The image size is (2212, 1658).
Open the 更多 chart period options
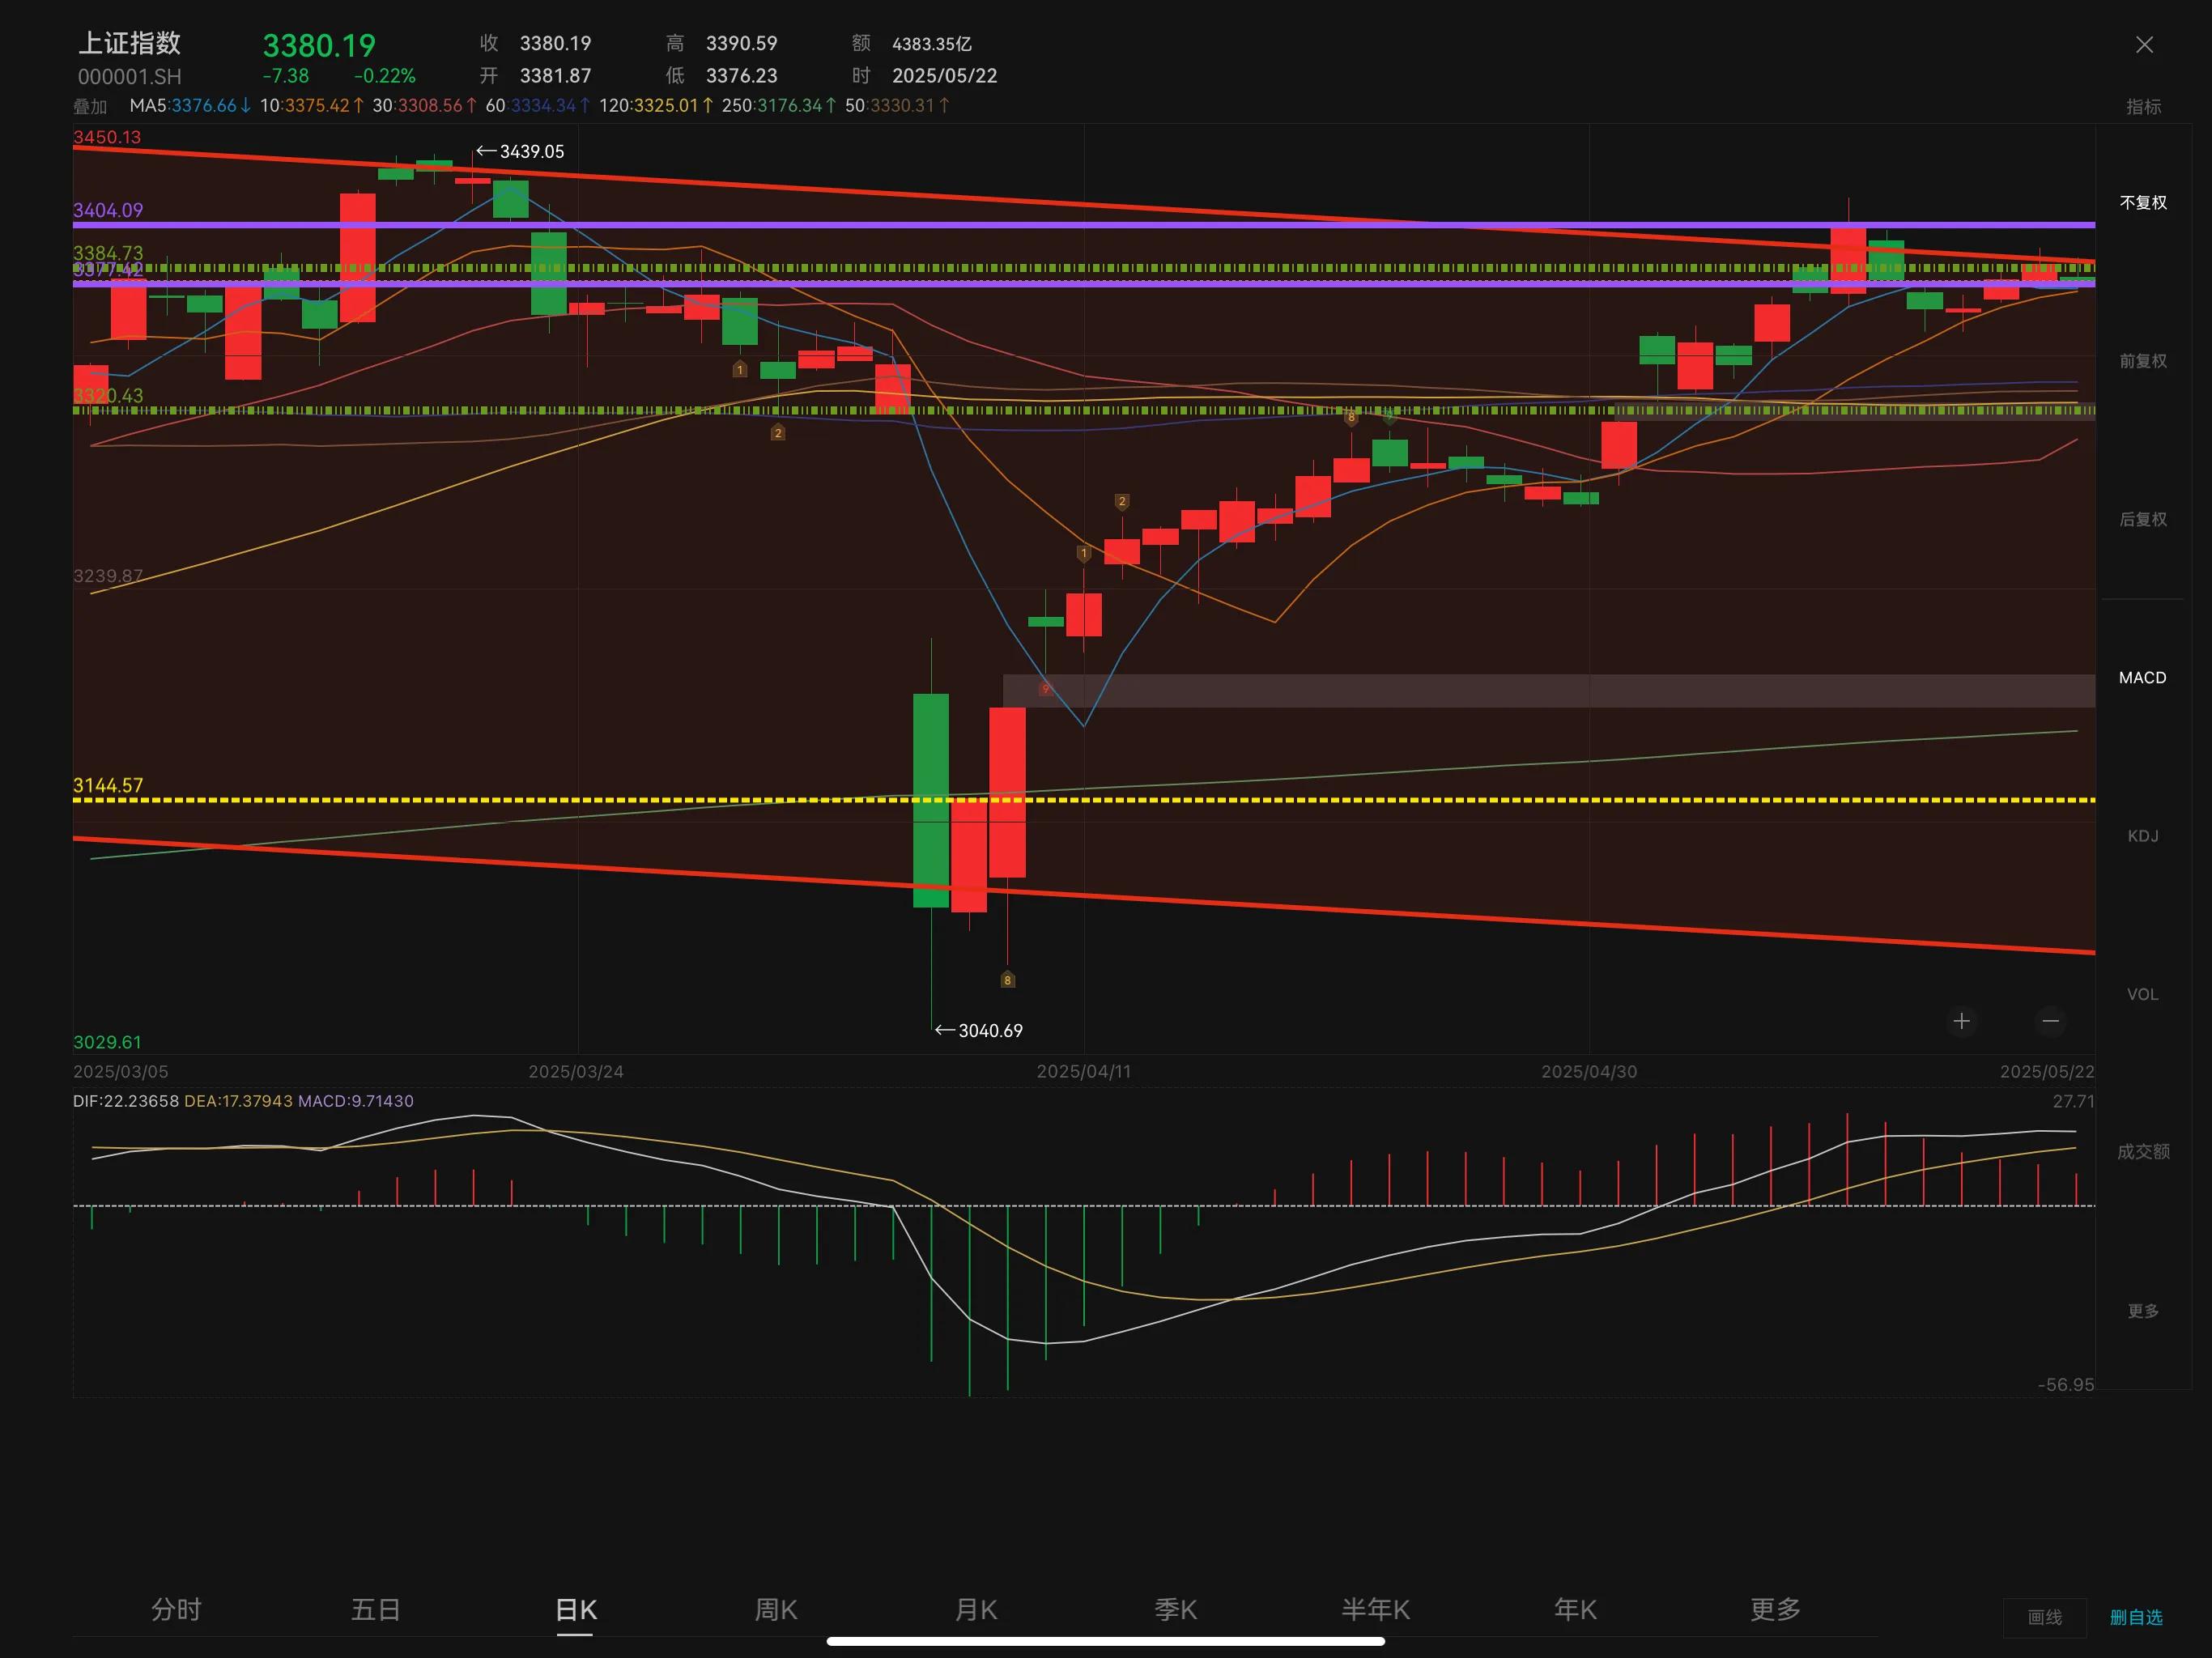pos(1775,1610)
